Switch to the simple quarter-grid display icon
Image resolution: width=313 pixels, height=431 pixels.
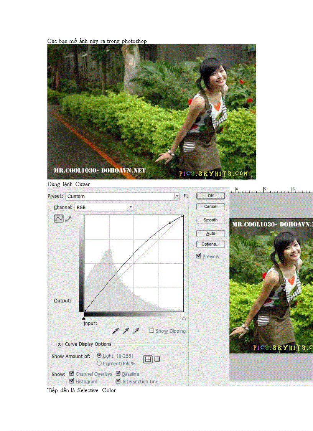coord(148,359)
